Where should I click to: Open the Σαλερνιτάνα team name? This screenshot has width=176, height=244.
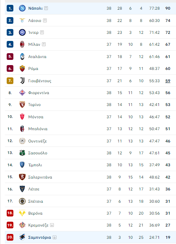pyautogui.click(x=40, y=177)
